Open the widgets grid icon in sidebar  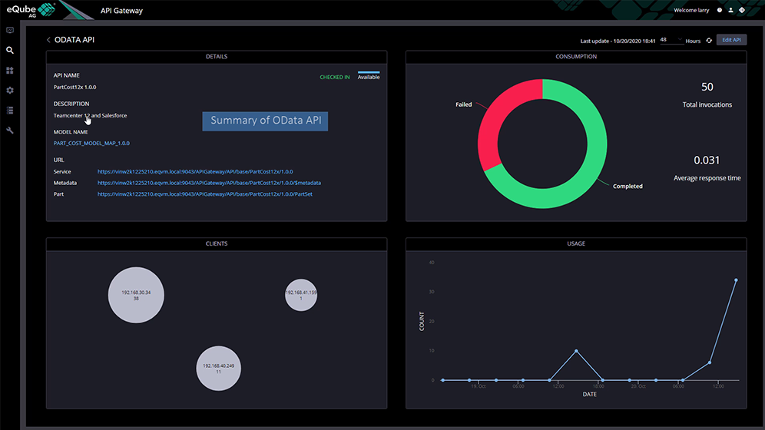click(x=10, y=71)
